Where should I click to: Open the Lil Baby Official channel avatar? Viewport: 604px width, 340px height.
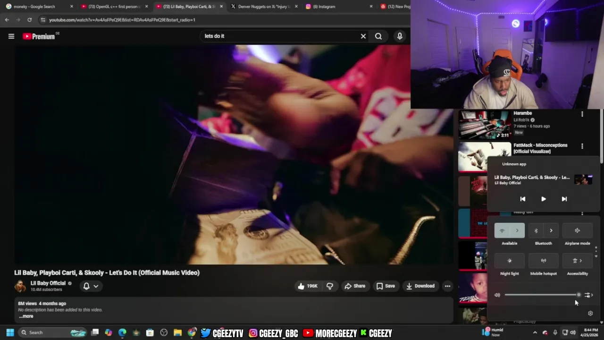tap(20, 286)
